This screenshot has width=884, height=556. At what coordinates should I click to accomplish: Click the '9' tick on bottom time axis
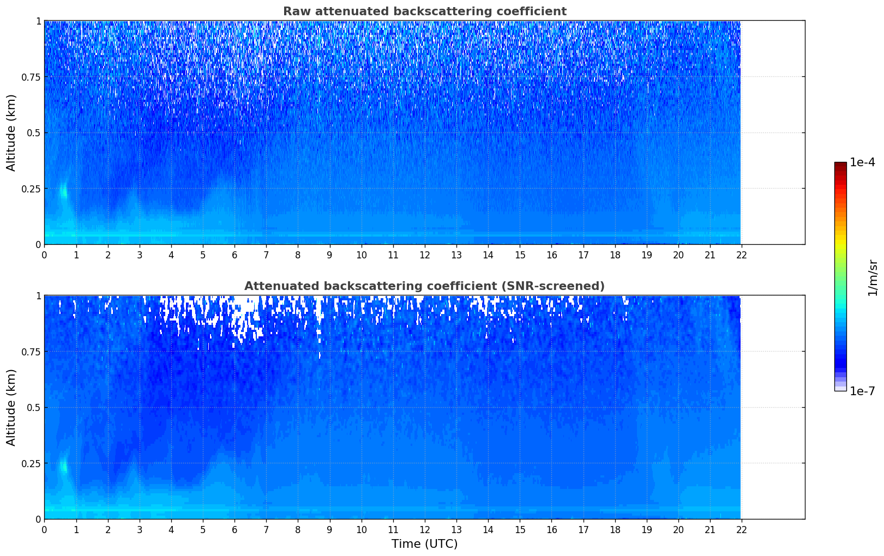click(x=329, y=529)
